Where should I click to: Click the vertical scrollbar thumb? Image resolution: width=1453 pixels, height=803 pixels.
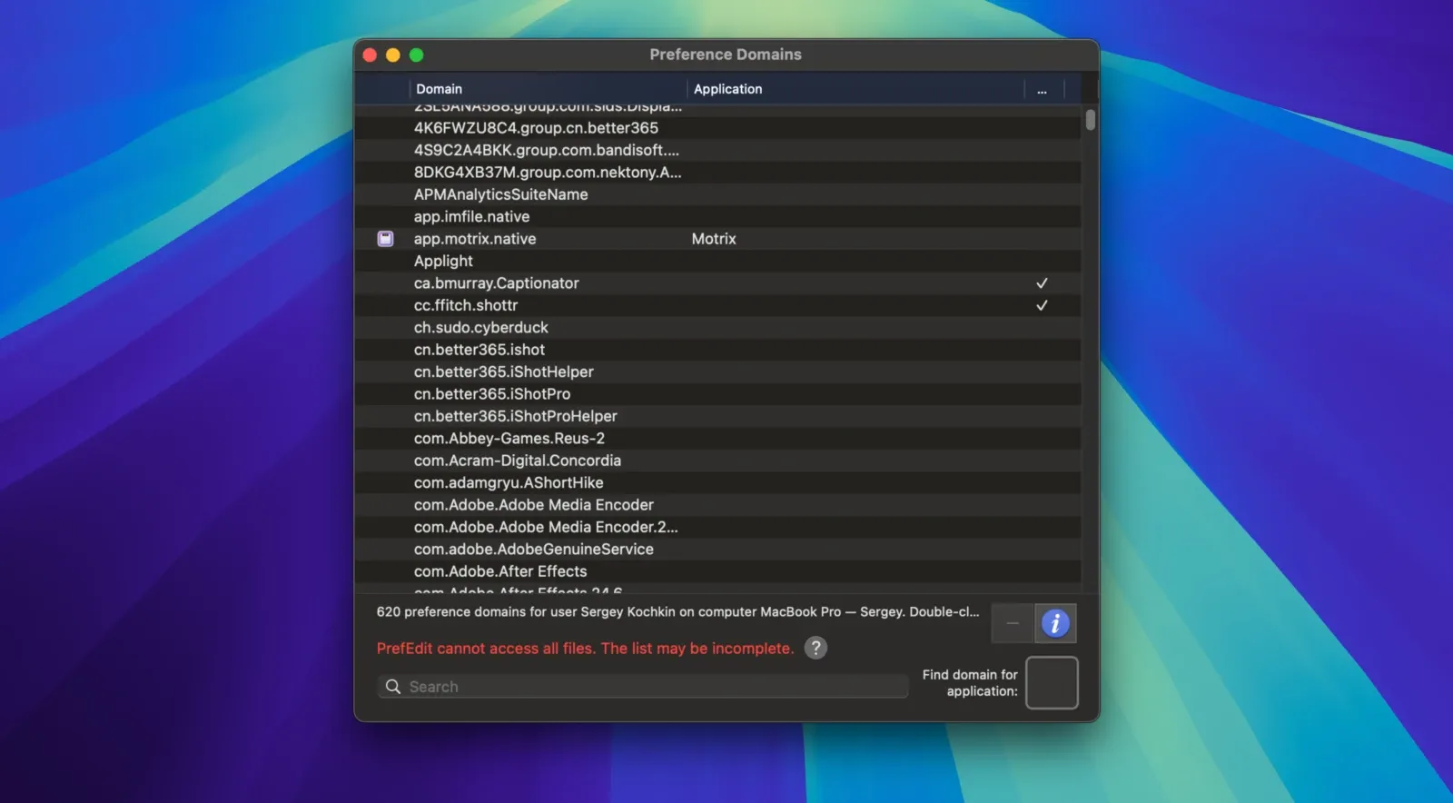pyautogui.click(x=1090, y=120)
